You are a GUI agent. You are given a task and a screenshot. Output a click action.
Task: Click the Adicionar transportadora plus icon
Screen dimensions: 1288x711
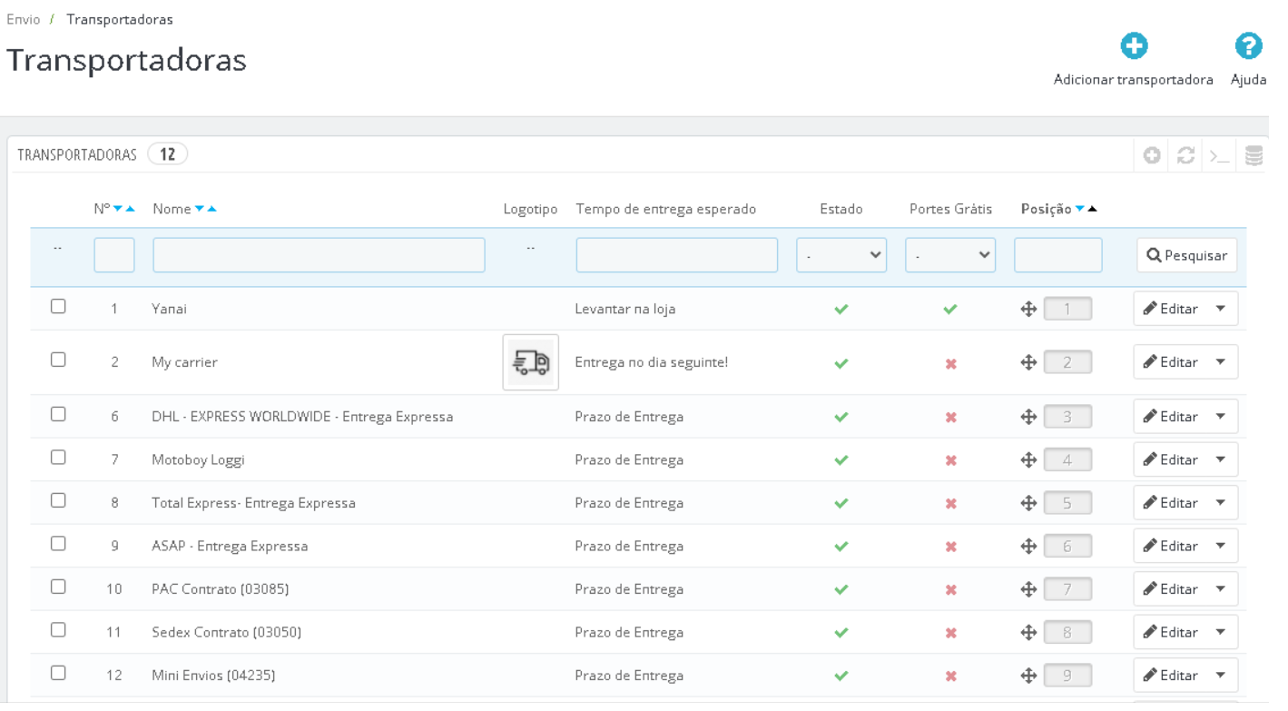tap(1133, 47)
